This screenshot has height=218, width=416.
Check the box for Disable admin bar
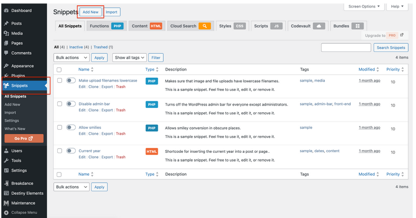click(60, 104)
